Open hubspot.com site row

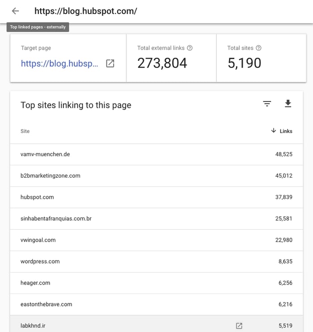click(37, 197)
